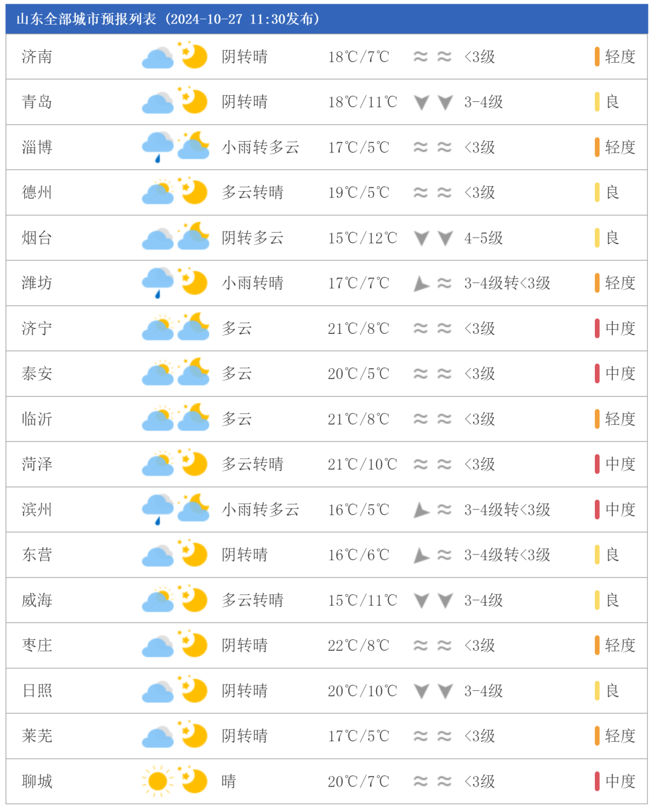
Task: Click the orange air quality bar for 枣庄
Action: [x=597, y=645]
